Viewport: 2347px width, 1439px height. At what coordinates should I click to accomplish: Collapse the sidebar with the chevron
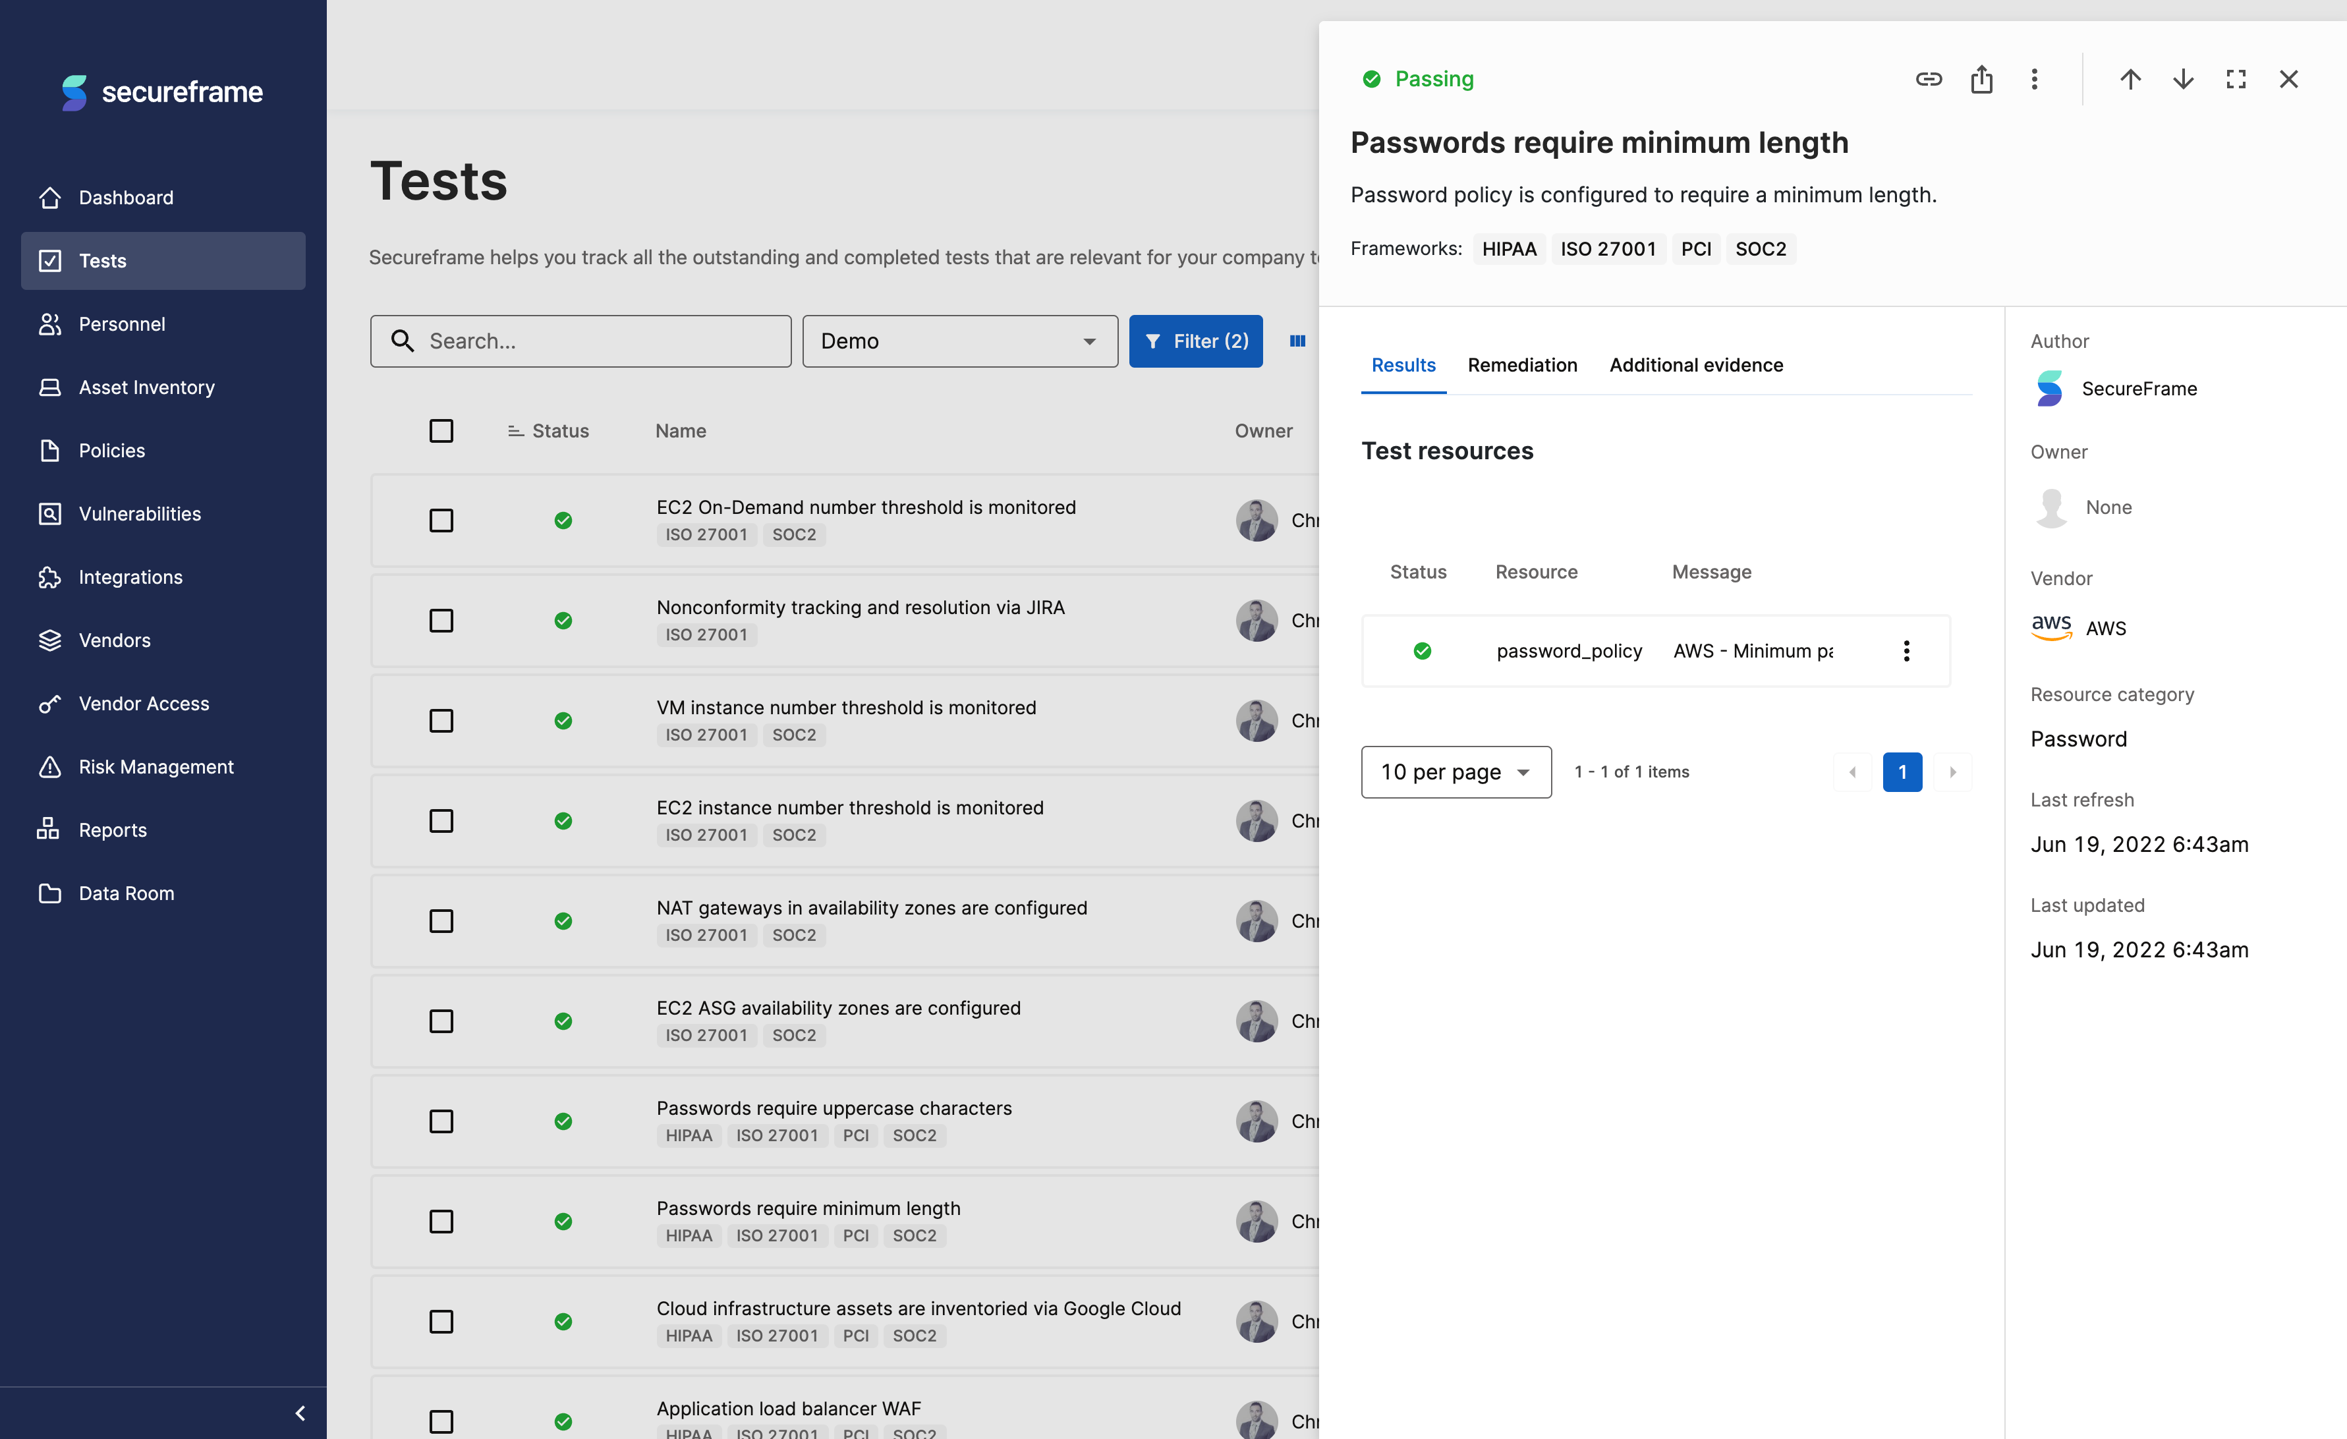(300, 1413)
